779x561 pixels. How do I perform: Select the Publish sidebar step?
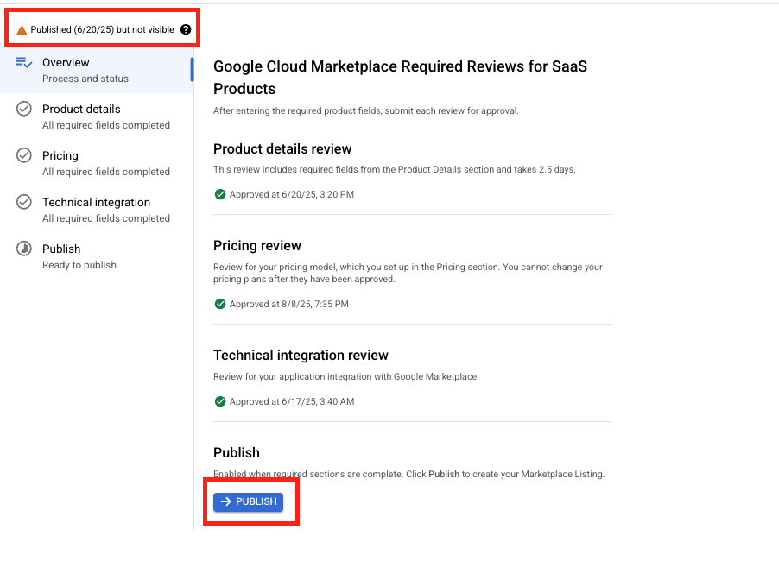click(x=97, y=256)
